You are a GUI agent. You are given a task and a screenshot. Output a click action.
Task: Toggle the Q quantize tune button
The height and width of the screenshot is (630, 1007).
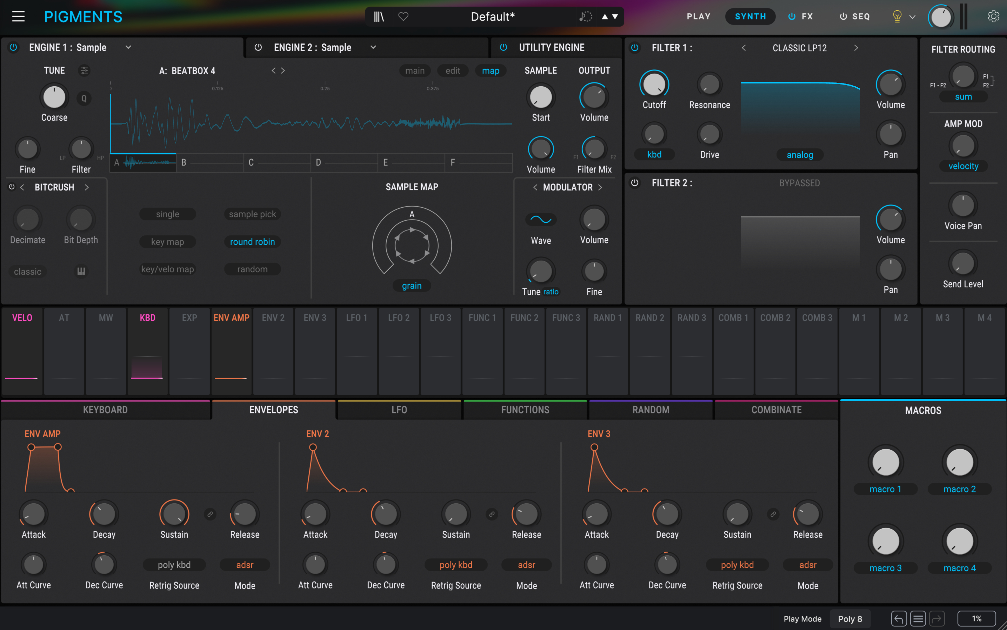(84, 99)
